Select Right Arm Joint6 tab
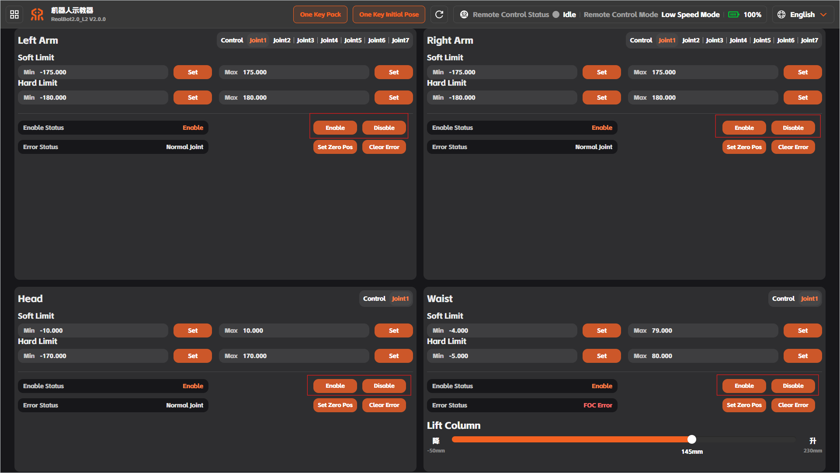The height and width of the screenshot is (473, 840). coord(786,40)
